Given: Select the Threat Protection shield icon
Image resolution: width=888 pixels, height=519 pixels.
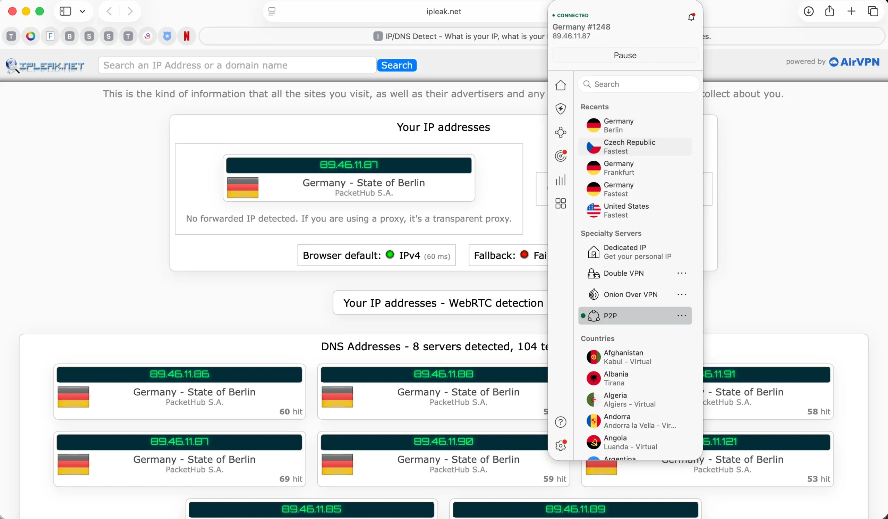Looking at the screenshot, I should 561,109.
